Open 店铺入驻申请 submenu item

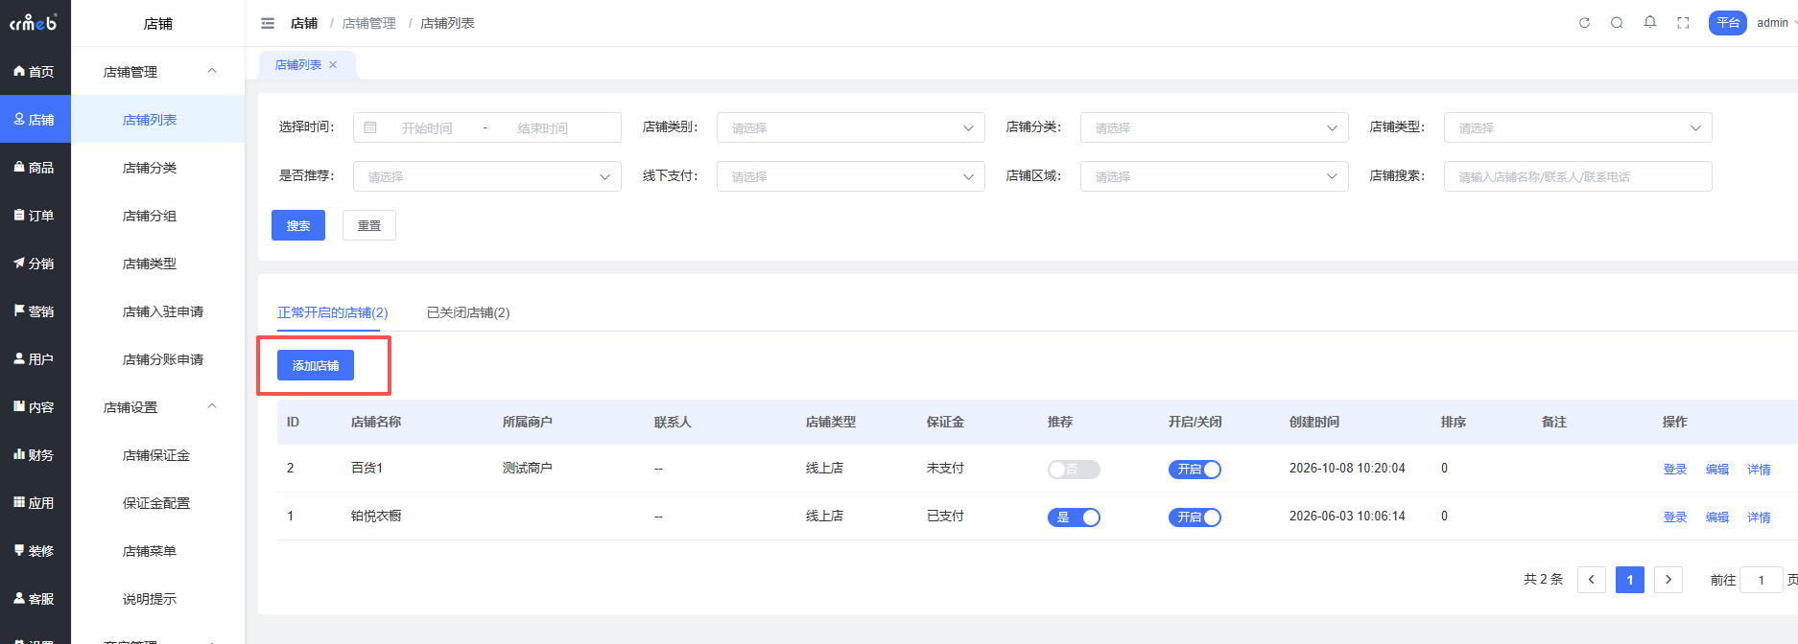coord(158,310)
